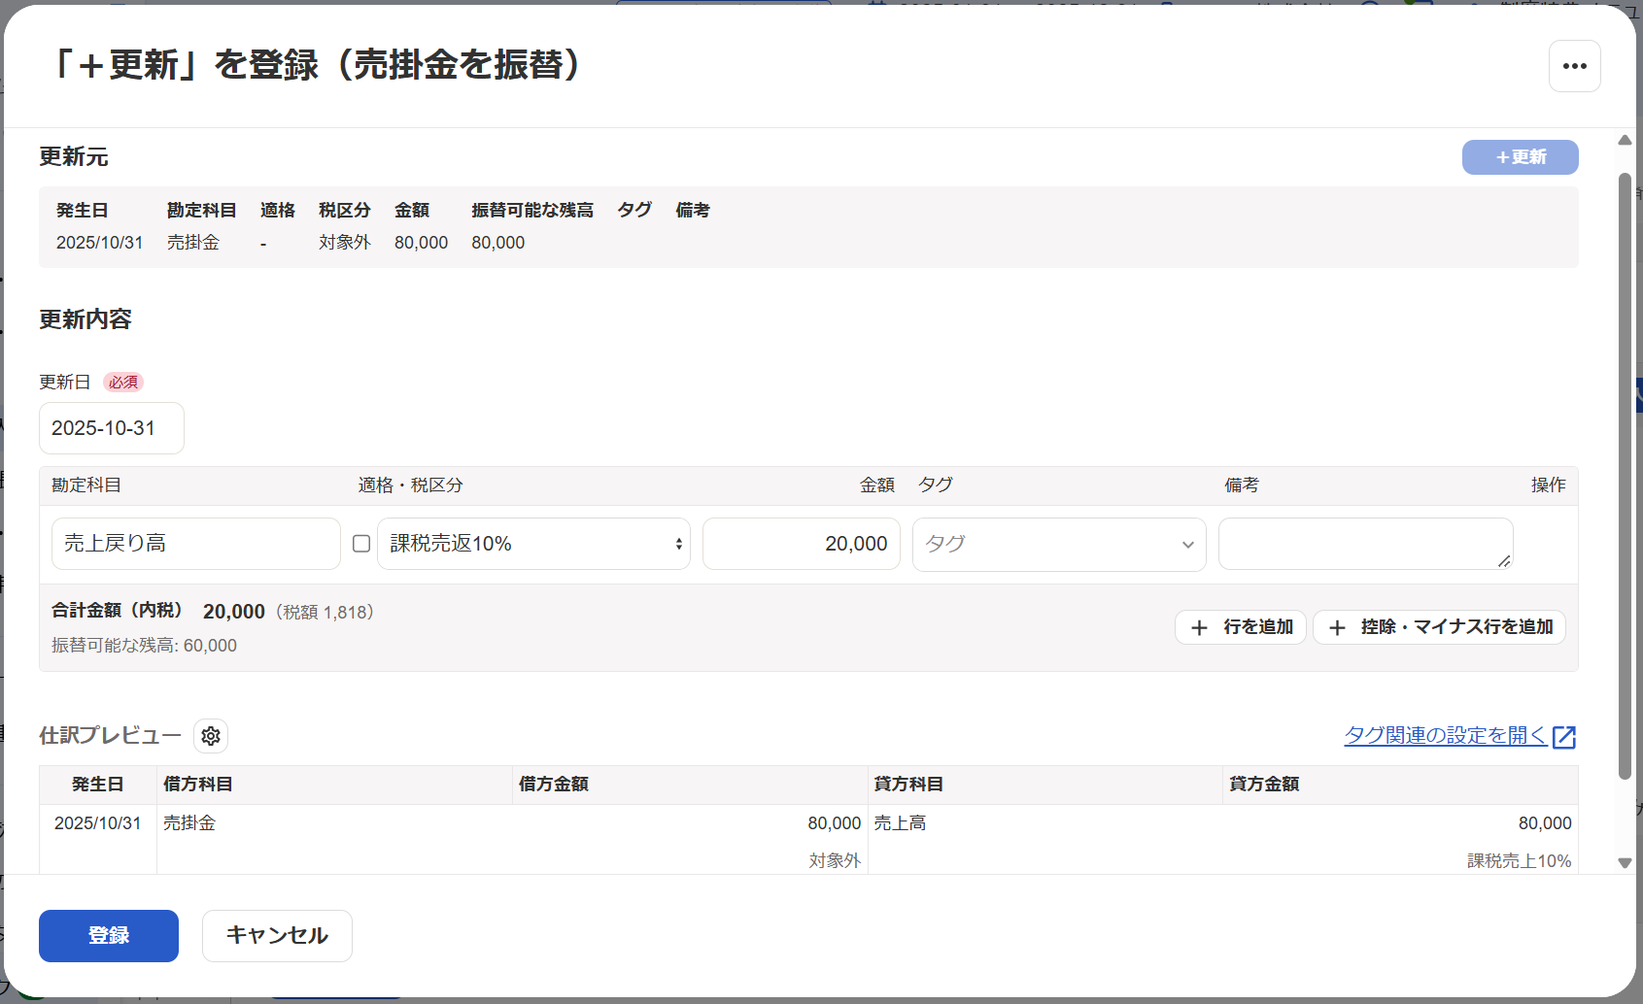Click the 必須 badge next to 更新日
Screen dimensions: 1643x1004
pyautogui.click(x=123, y=383)
